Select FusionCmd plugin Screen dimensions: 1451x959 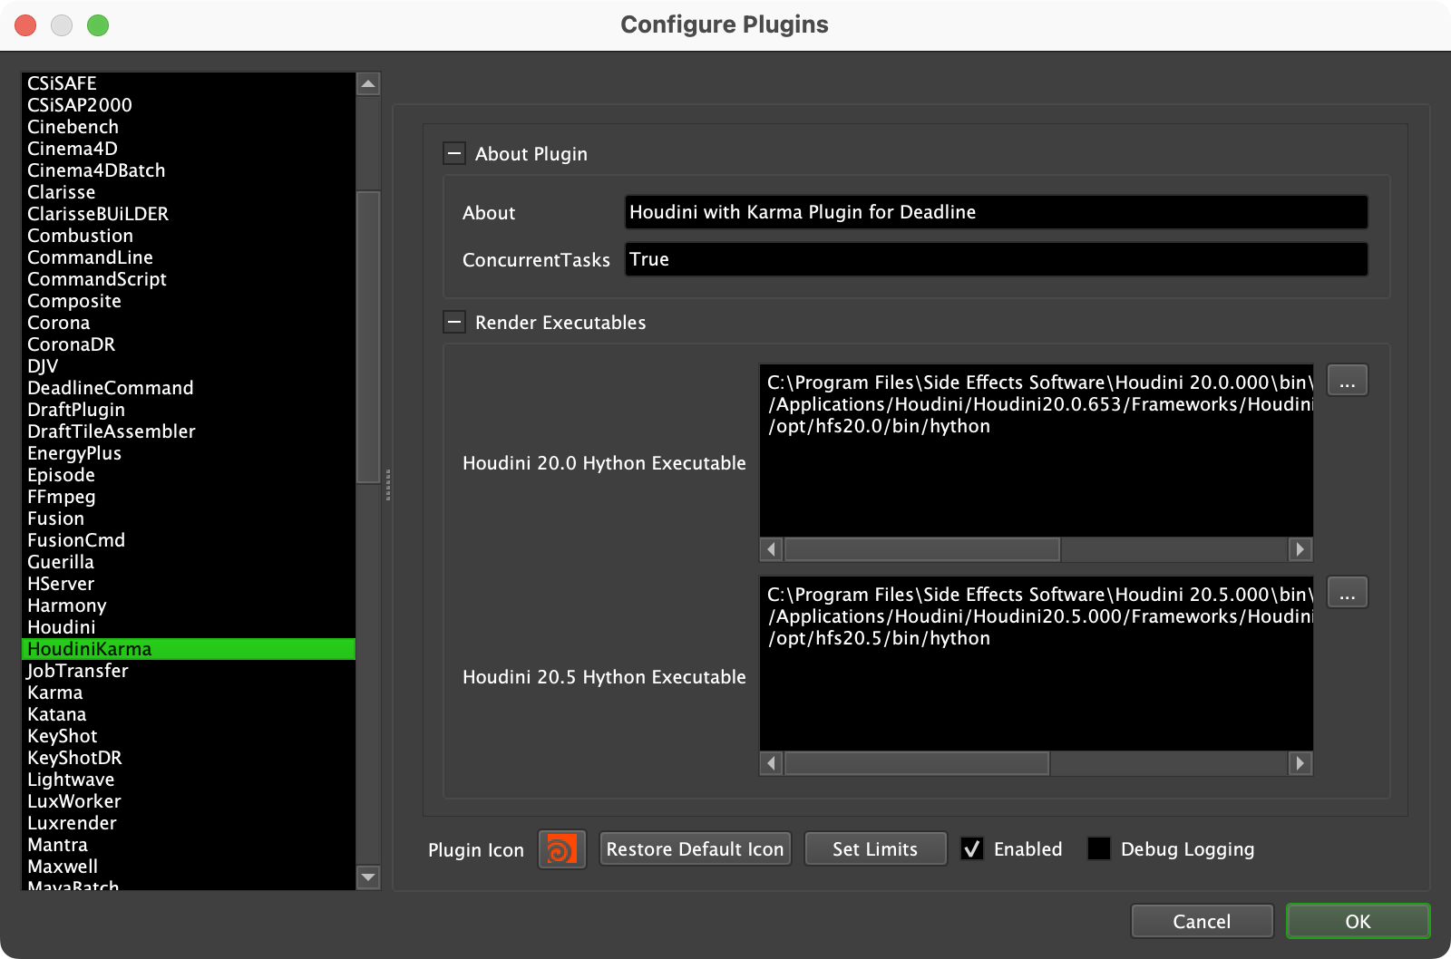pyautogui.click(x=189, y=540)
